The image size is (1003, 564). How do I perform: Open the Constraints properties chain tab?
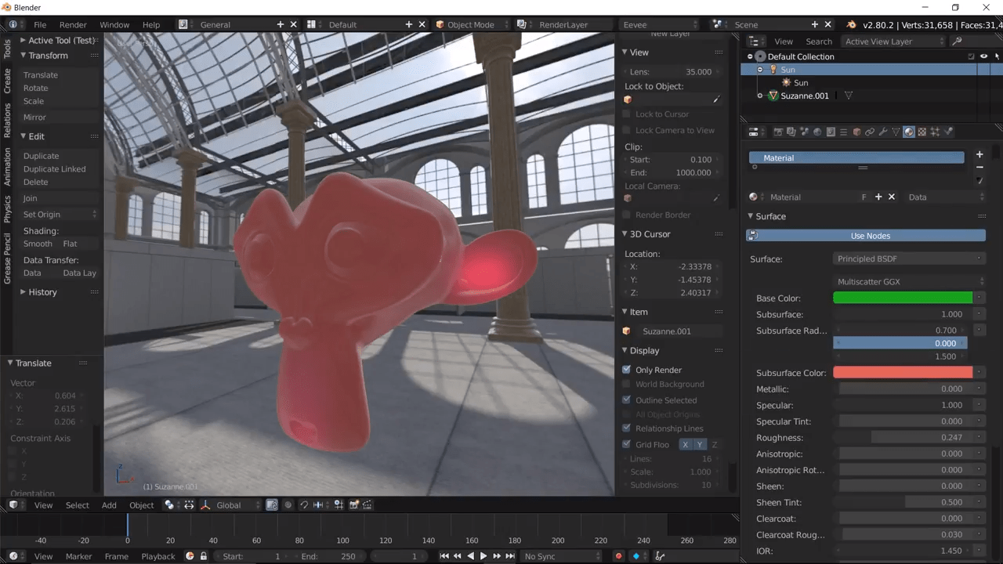[870, 132]
